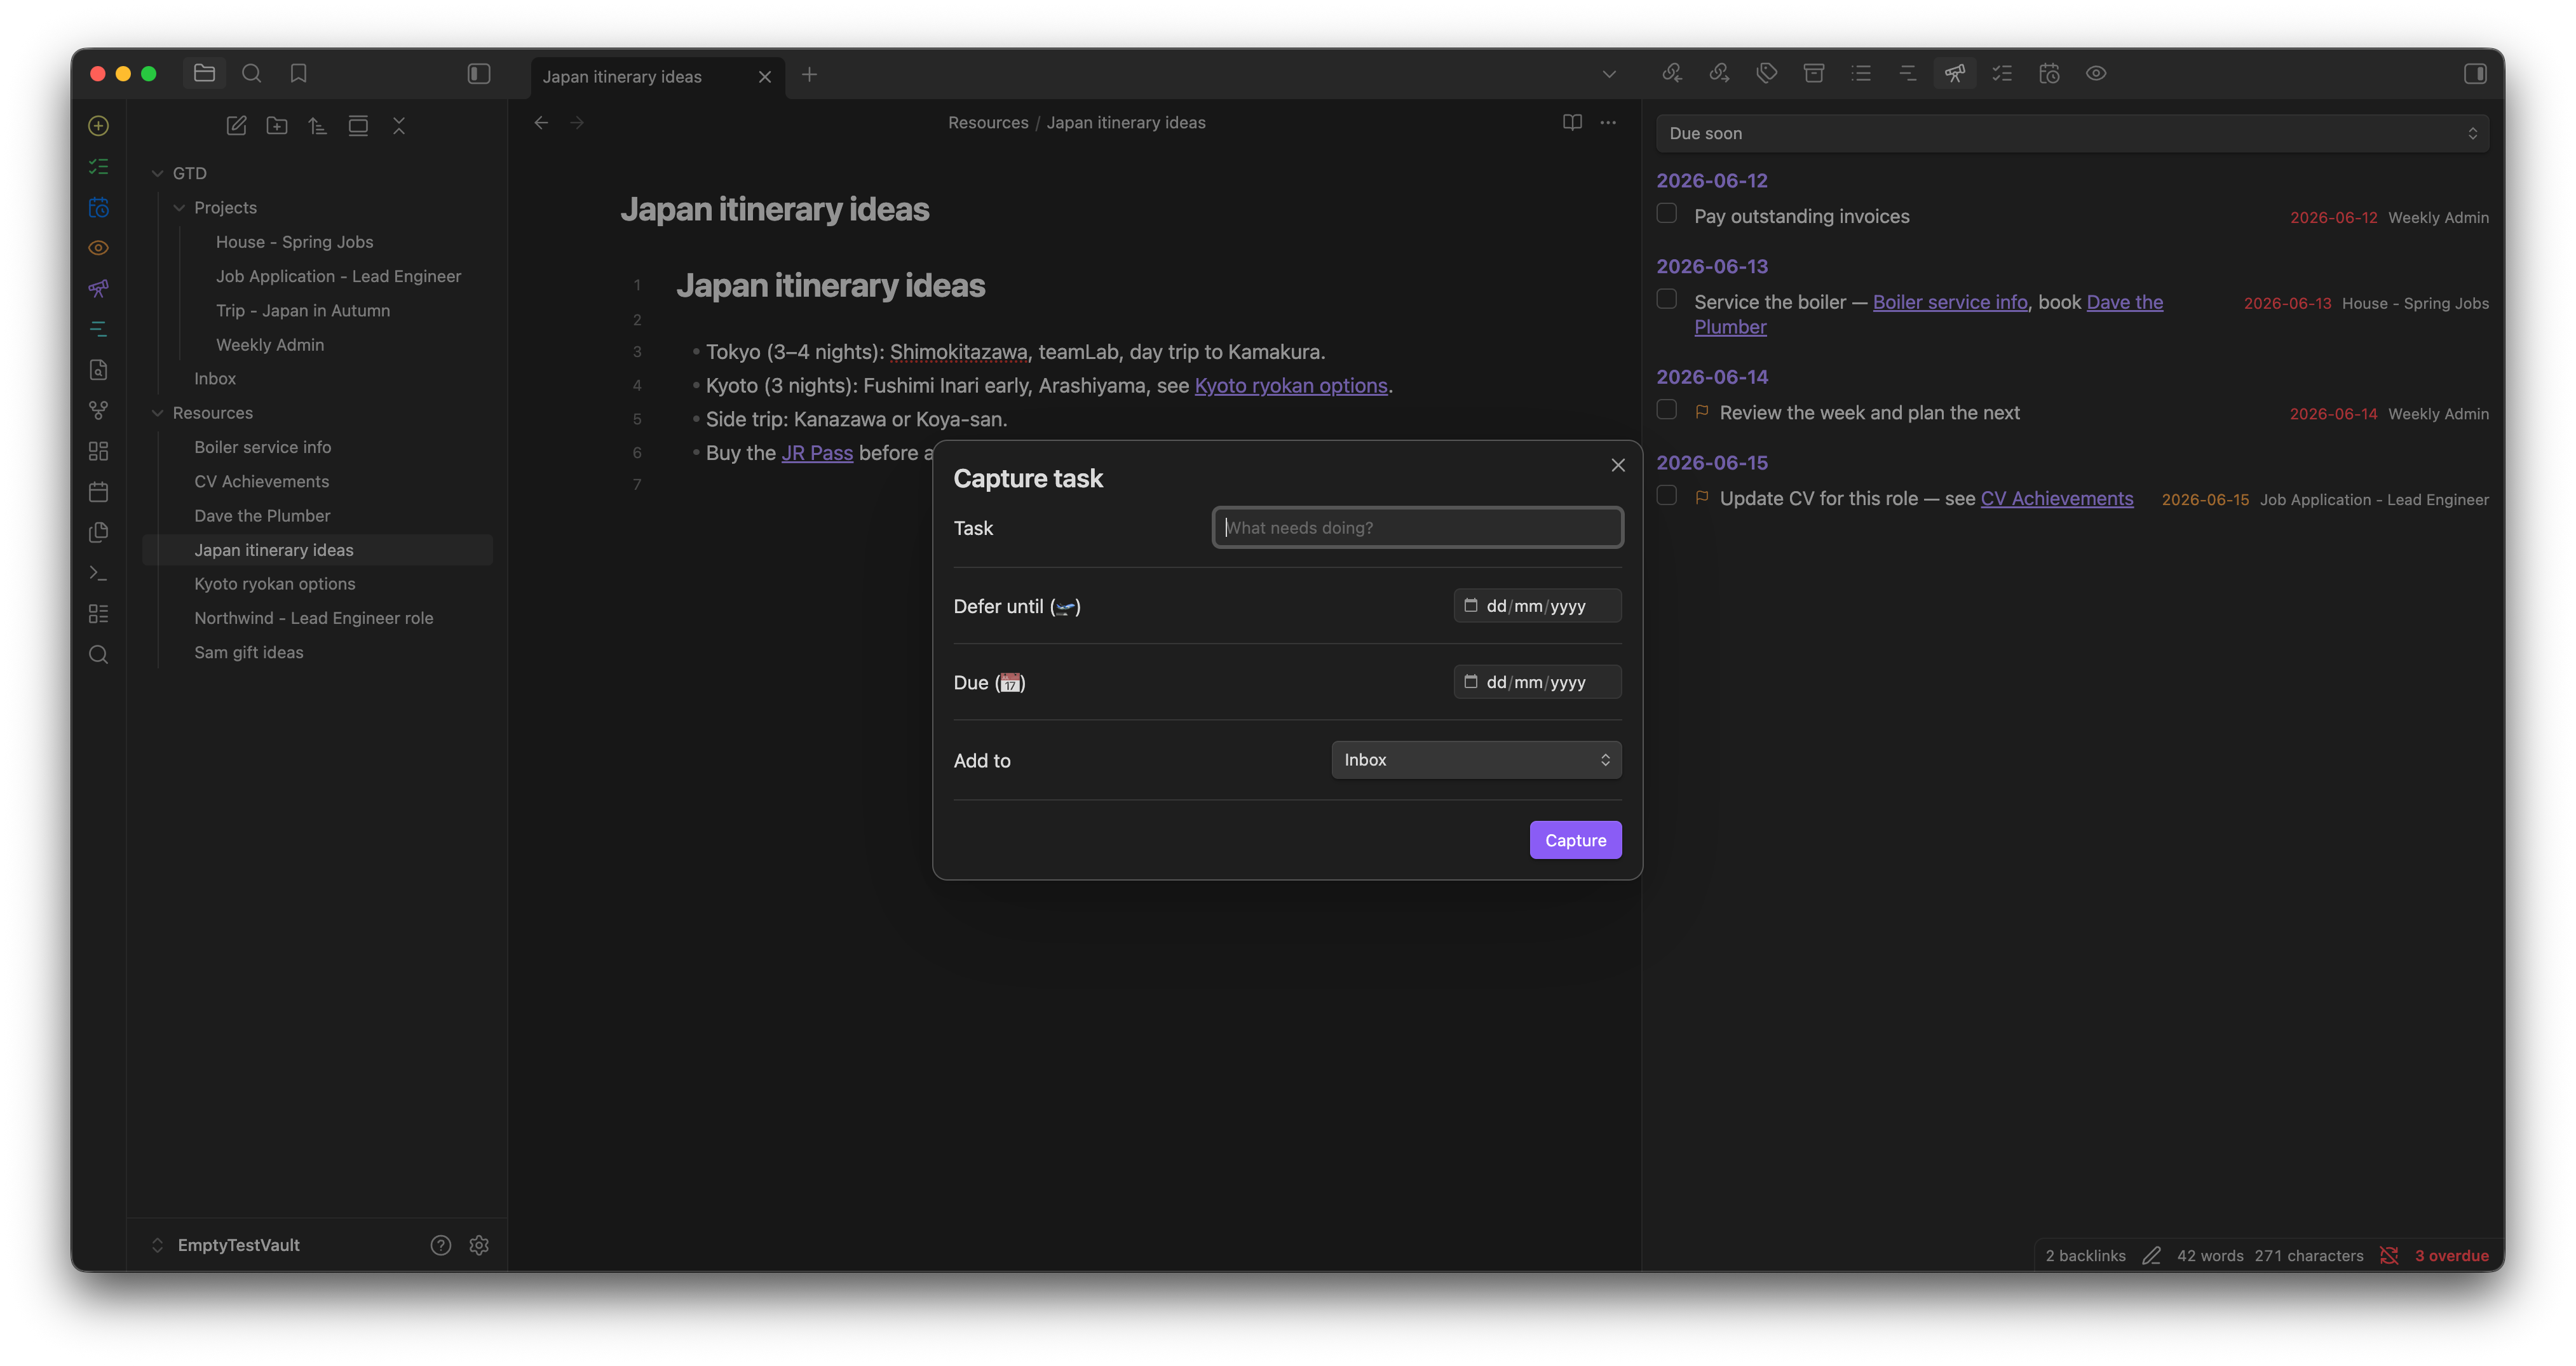
Task: Follow the JR Pass link
Action: point(816,453)
